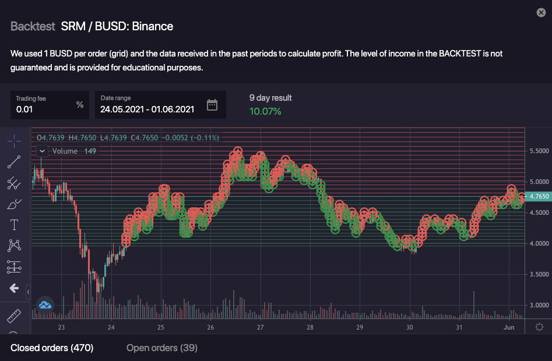Open the date range calendar picker
552x361 pixels.
tap(212, 105)
